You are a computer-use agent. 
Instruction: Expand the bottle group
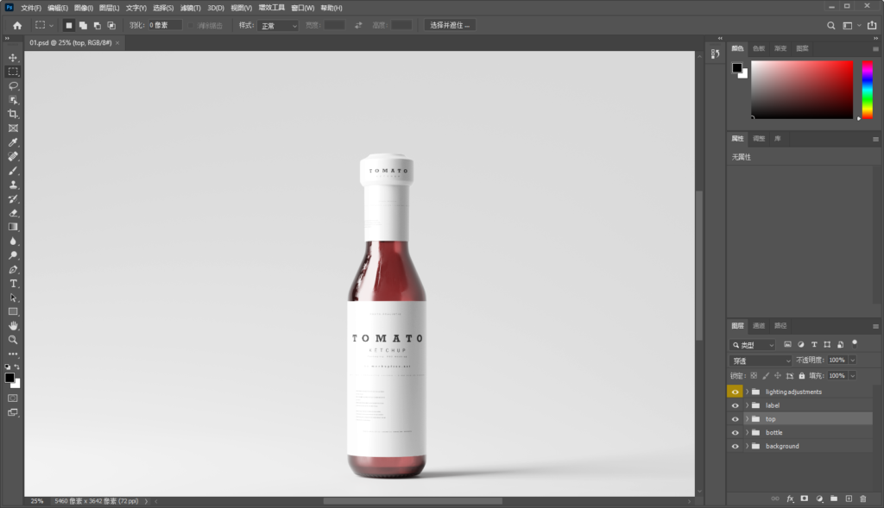(747, 432)
